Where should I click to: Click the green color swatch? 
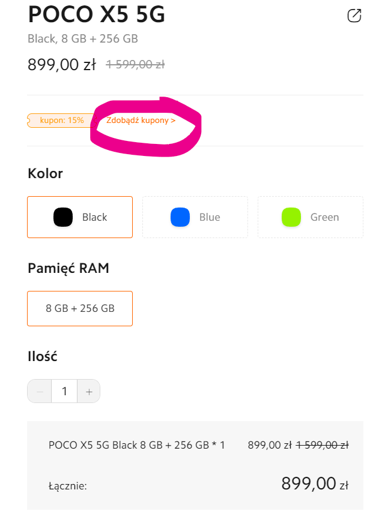click(291, 217)
